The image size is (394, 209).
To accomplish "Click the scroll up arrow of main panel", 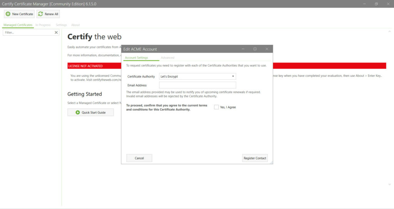I will 389,31.
